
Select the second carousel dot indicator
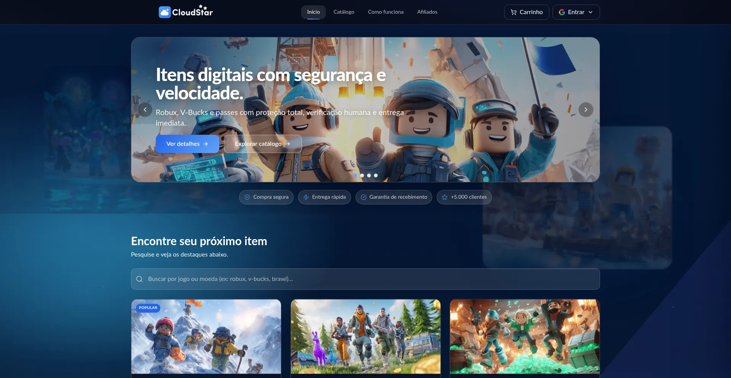point(362,175)
